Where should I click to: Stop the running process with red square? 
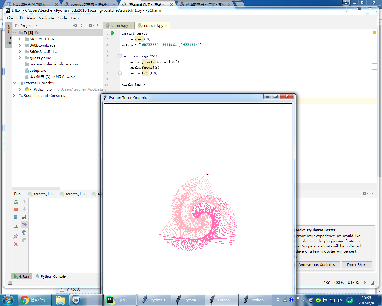click(16, 209)
